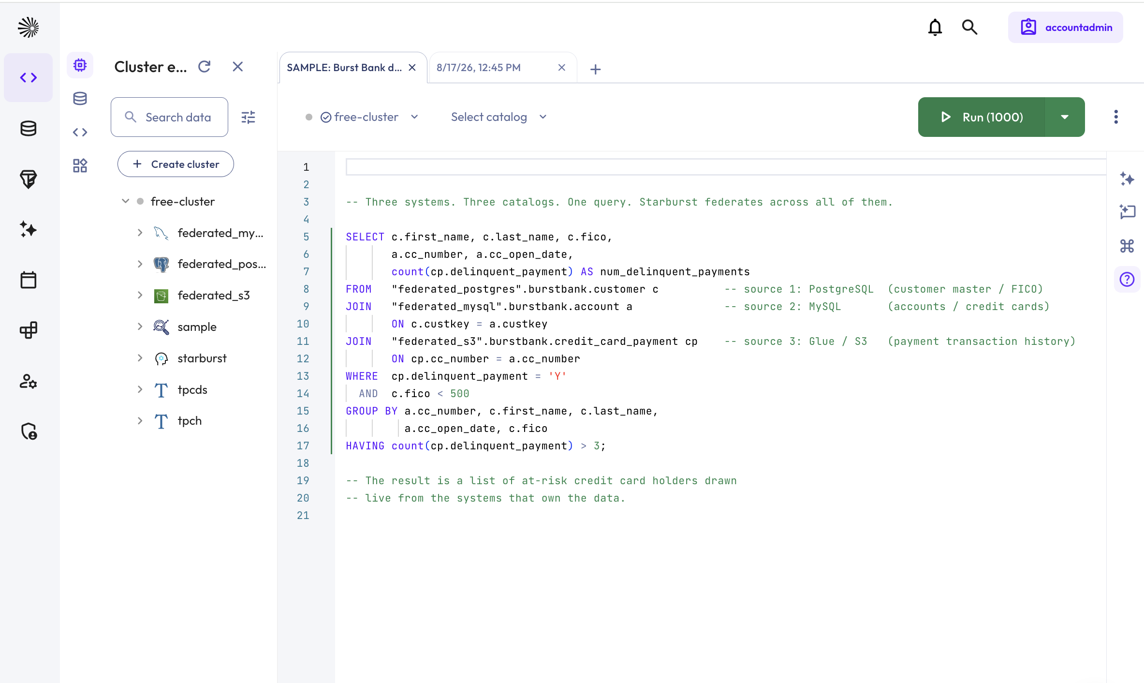Viewport: 1144px width, 683px height.
Task: Open the search filter options icon
Action: [248, 117]
